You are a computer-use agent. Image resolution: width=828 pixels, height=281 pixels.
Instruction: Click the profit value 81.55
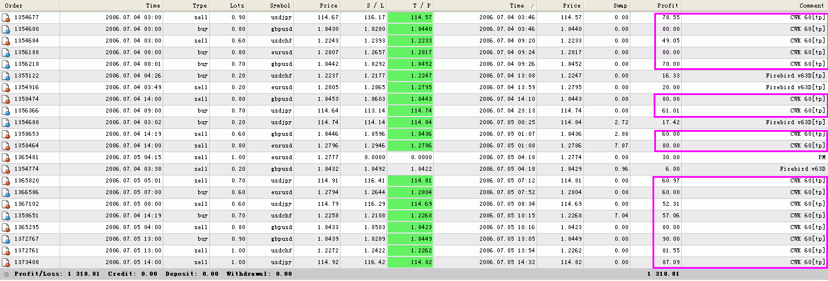point(671,251)
